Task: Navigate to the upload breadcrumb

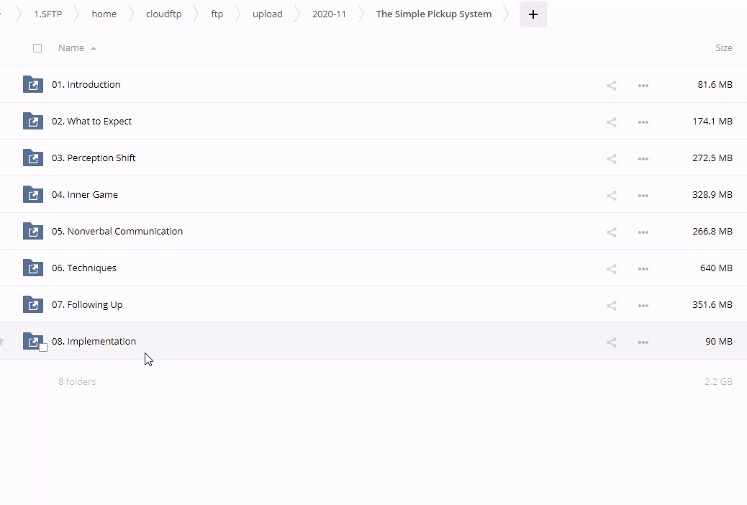Action: coord(267,14)
